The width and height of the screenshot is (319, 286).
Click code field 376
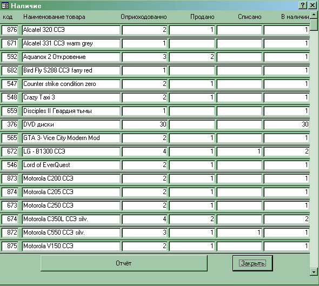pyautogui.click(x=10, y=124)
